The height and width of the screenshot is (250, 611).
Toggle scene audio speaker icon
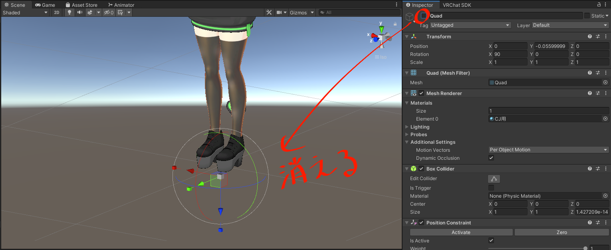[x=80, y=13]
